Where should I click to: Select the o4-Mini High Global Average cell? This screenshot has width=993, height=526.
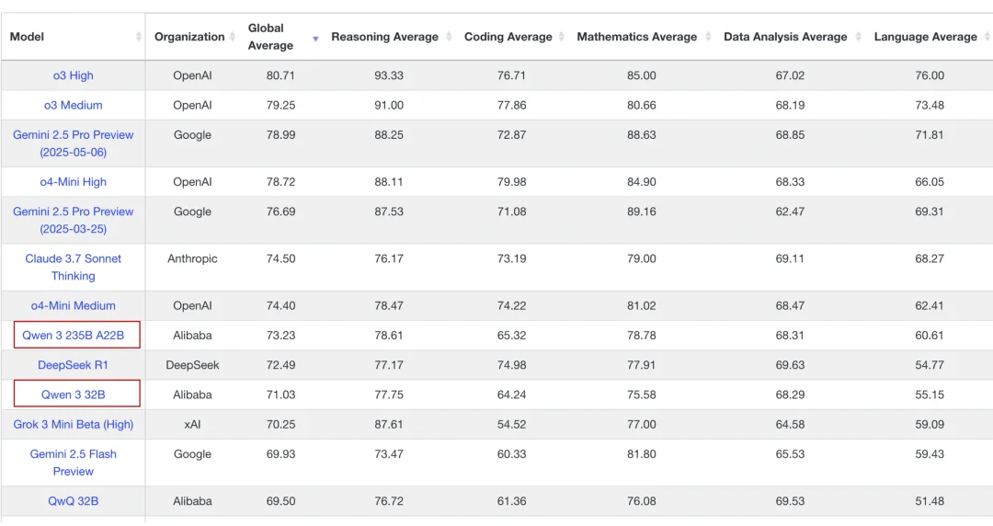pos(280,182)
